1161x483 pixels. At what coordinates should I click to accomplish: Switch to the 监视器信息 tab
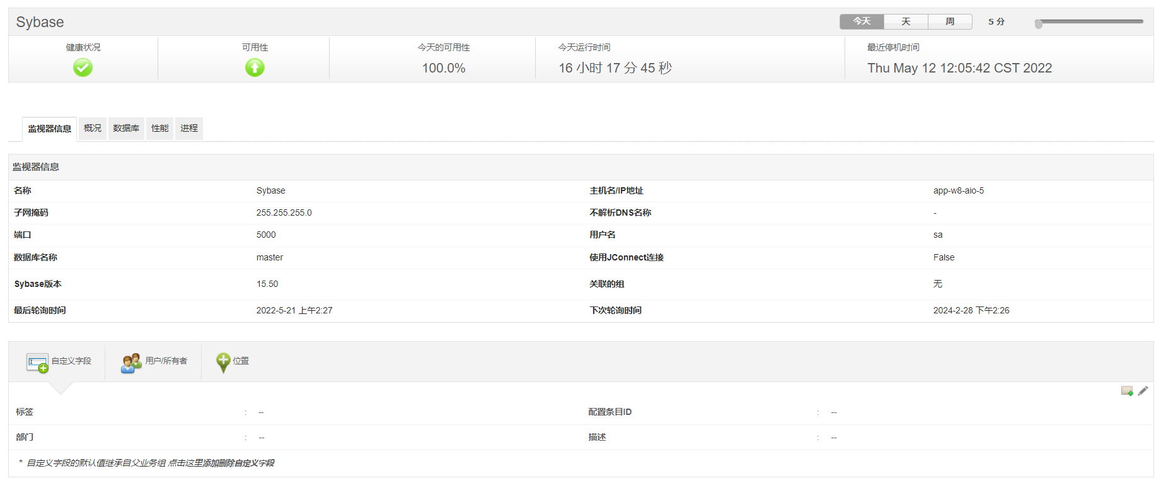point(49,129)
